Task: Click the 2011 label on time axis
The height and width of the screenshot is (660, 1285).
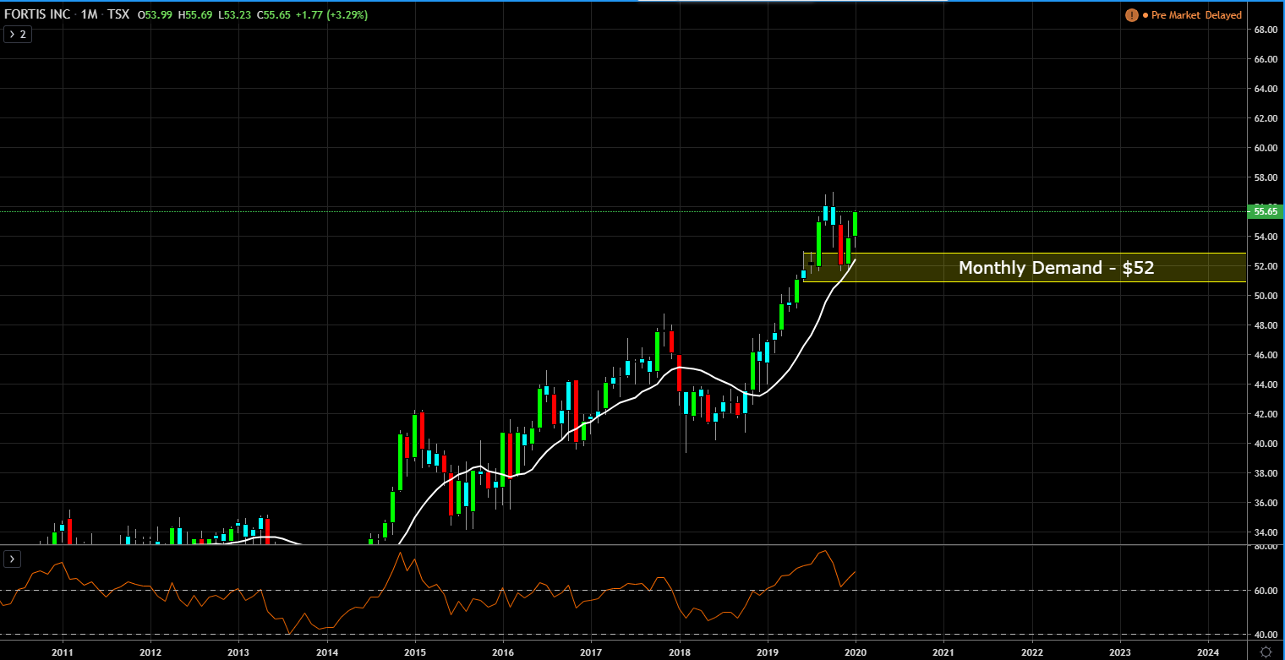Action: click(x=62, y=652)
